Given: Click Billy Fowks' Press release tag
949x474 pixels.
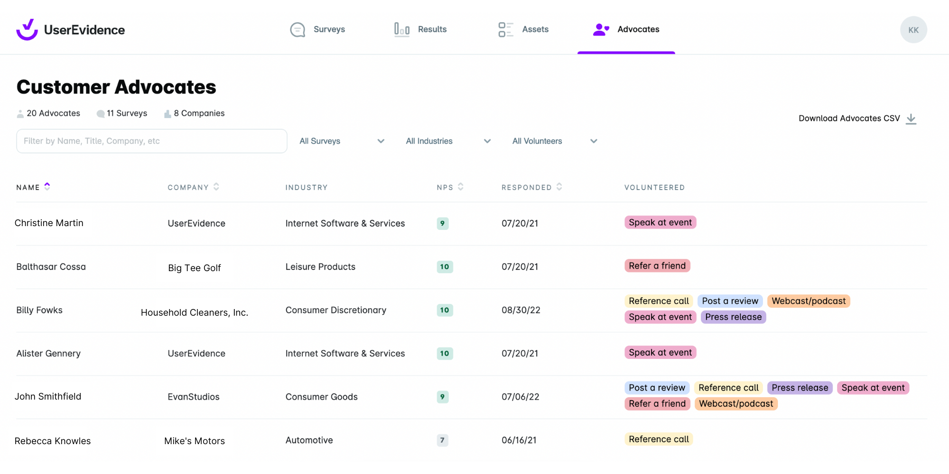Looking at the screenshot, I should click(x=734, y=317).
